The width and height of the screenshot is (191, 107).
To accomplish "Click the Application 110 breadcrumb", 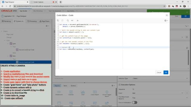I will pyautogui.click(x=9, y=16).
